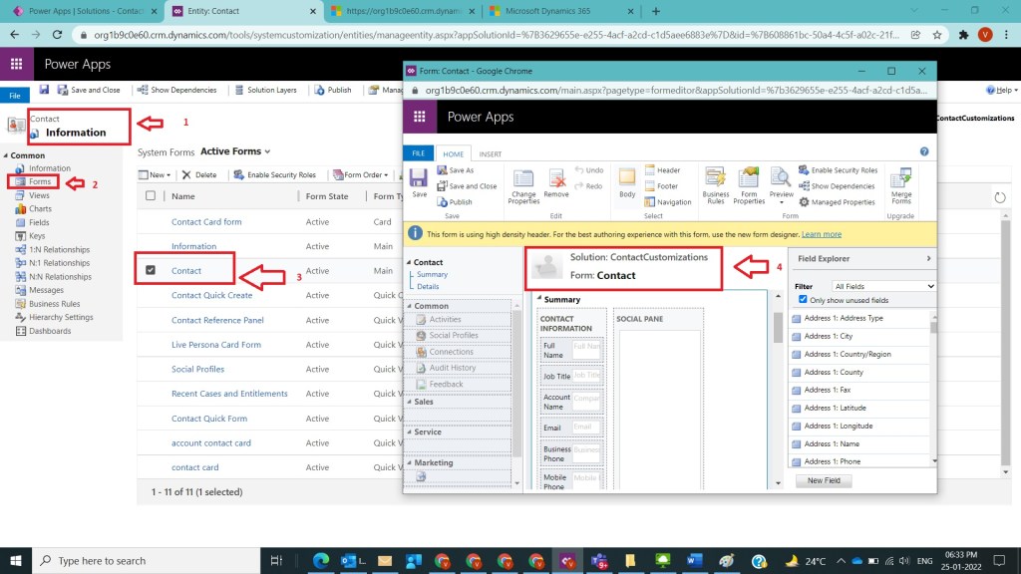Select the Body icon in Select group
The width and height of the screenshot is (1021, 574).
point(627,181)
